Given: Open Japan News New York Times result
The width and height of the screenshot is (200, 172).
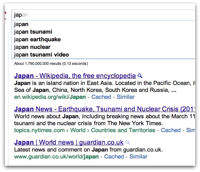Looking at the screenshot, I should click(x=104, y=109).
